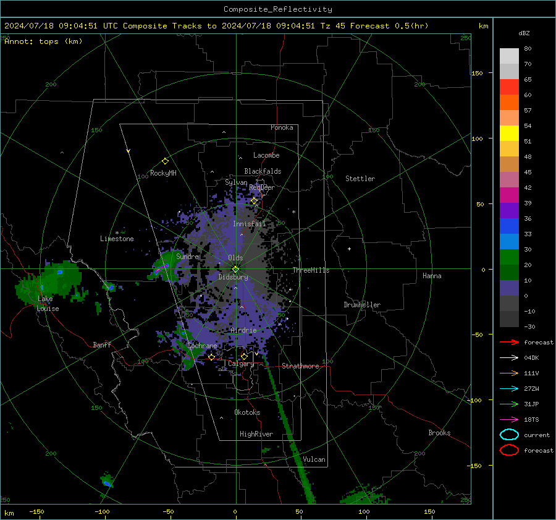Click the Sundre map label
This screenshot has width=556, height=520.
click(x=187, y=256)
